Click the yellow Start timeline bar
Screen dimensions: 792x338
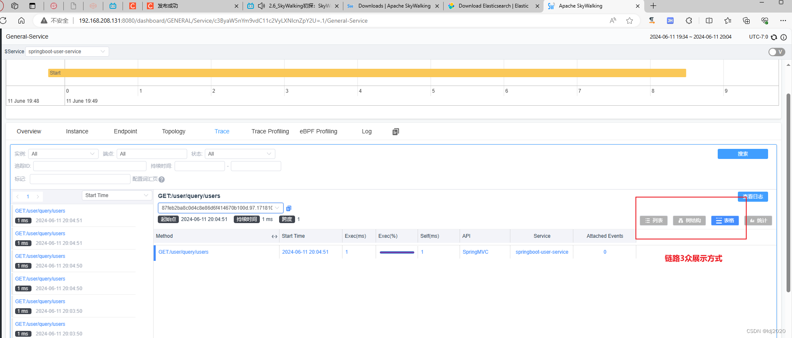pyautogui.click(x=367, y=73)
